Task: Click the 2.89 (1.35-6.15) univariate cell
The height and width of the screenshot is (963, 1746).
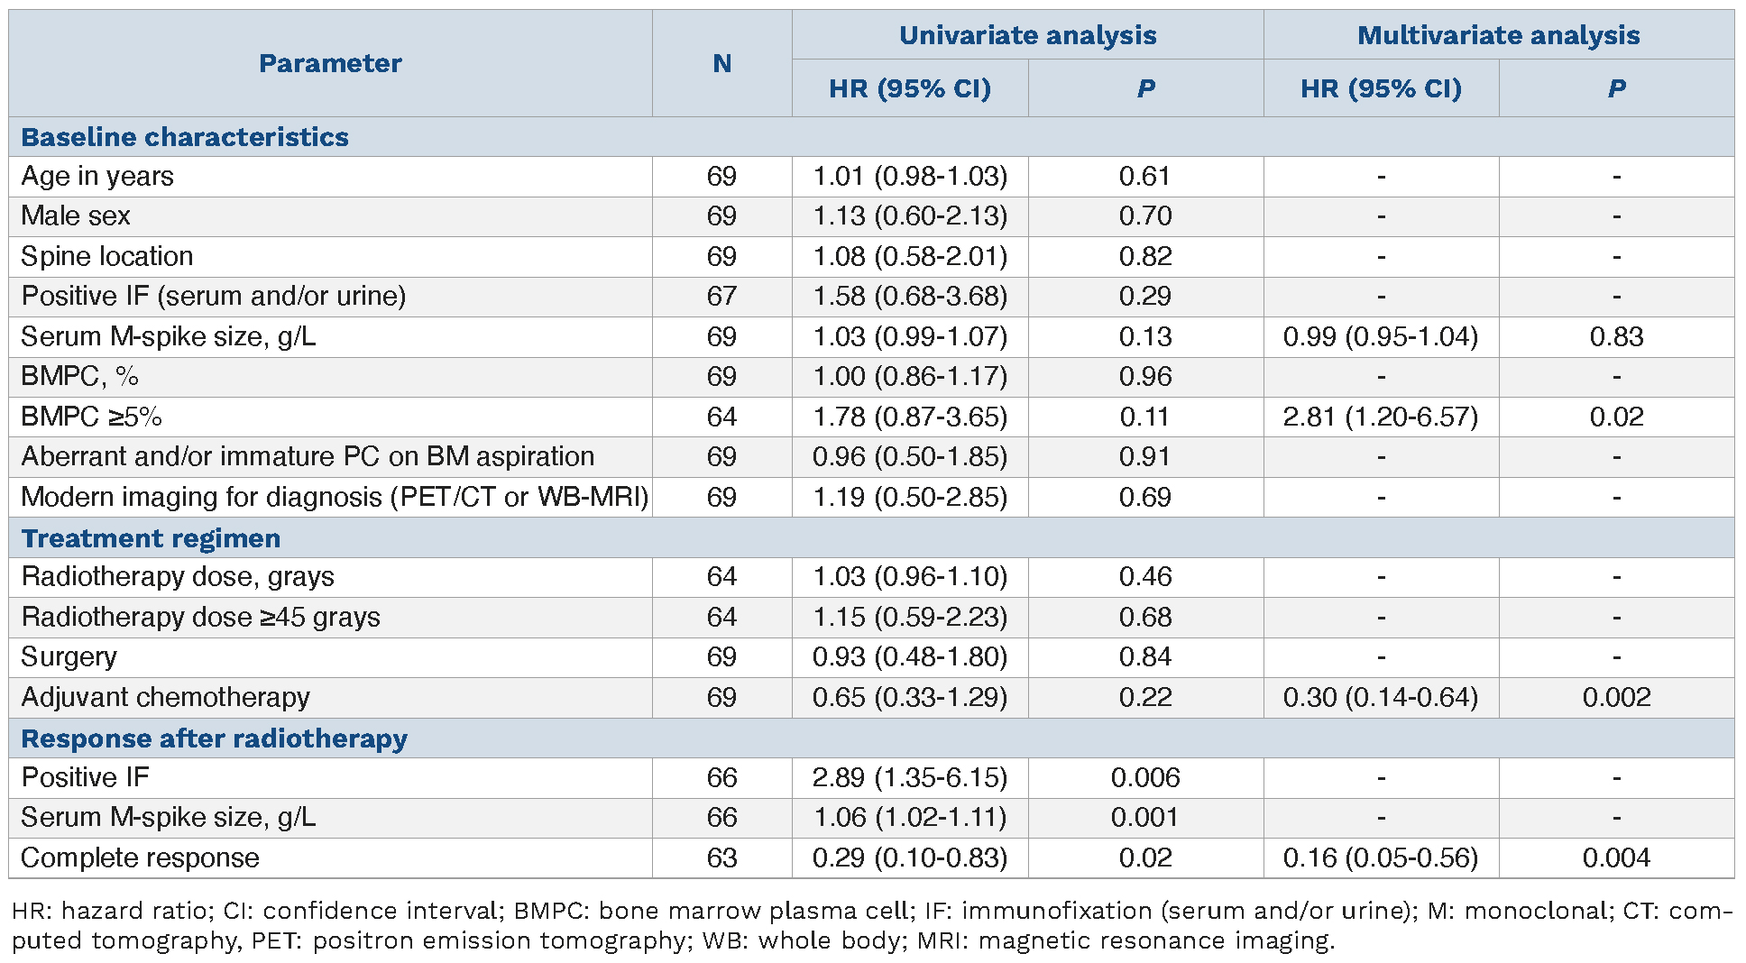Action: tap(910, 777)
